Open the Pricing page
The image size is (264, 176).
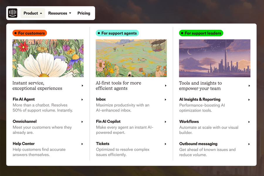click(84, 13)
